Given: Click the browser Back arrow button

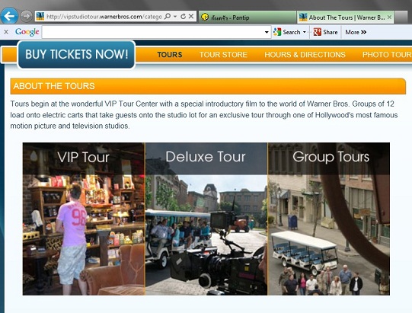Looking at the screenshot, I should pos(9,16).
